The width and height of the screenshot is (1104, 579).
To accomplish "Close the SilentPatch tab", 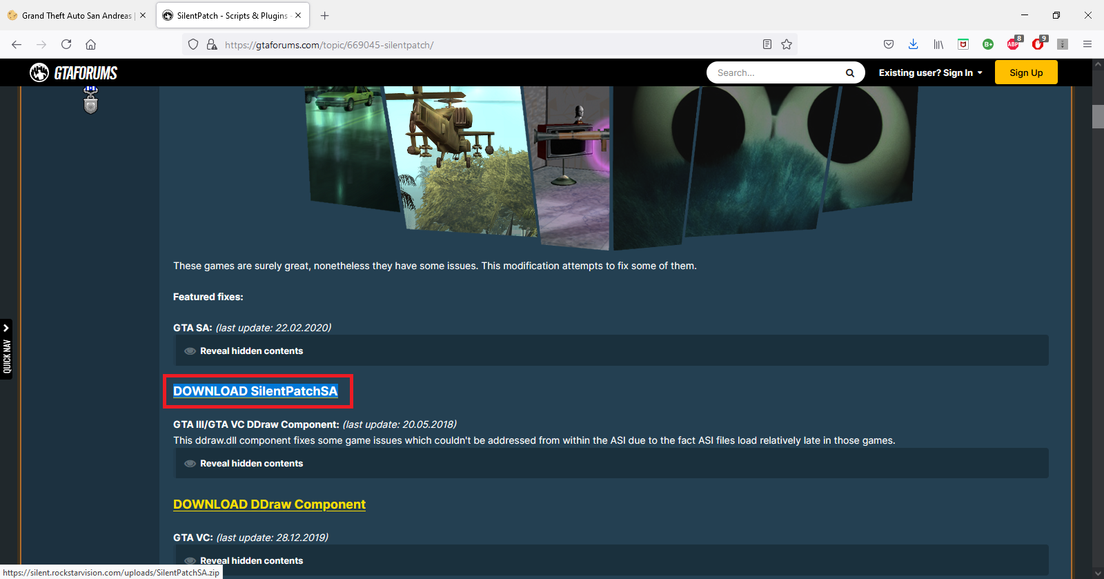I will click(298, 15).
